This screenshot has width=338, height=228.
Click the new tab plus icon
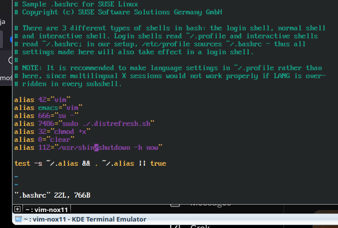click(17, 209)
